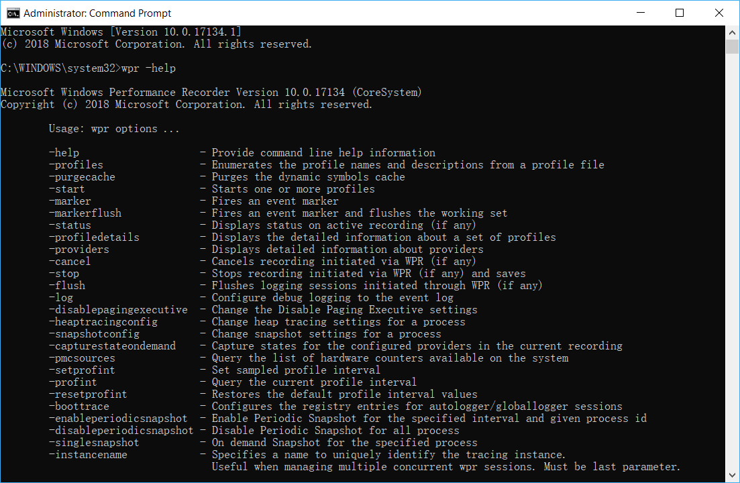
Task: Click the vertical scrollbar thumb
Action: (x=732, y=47)
